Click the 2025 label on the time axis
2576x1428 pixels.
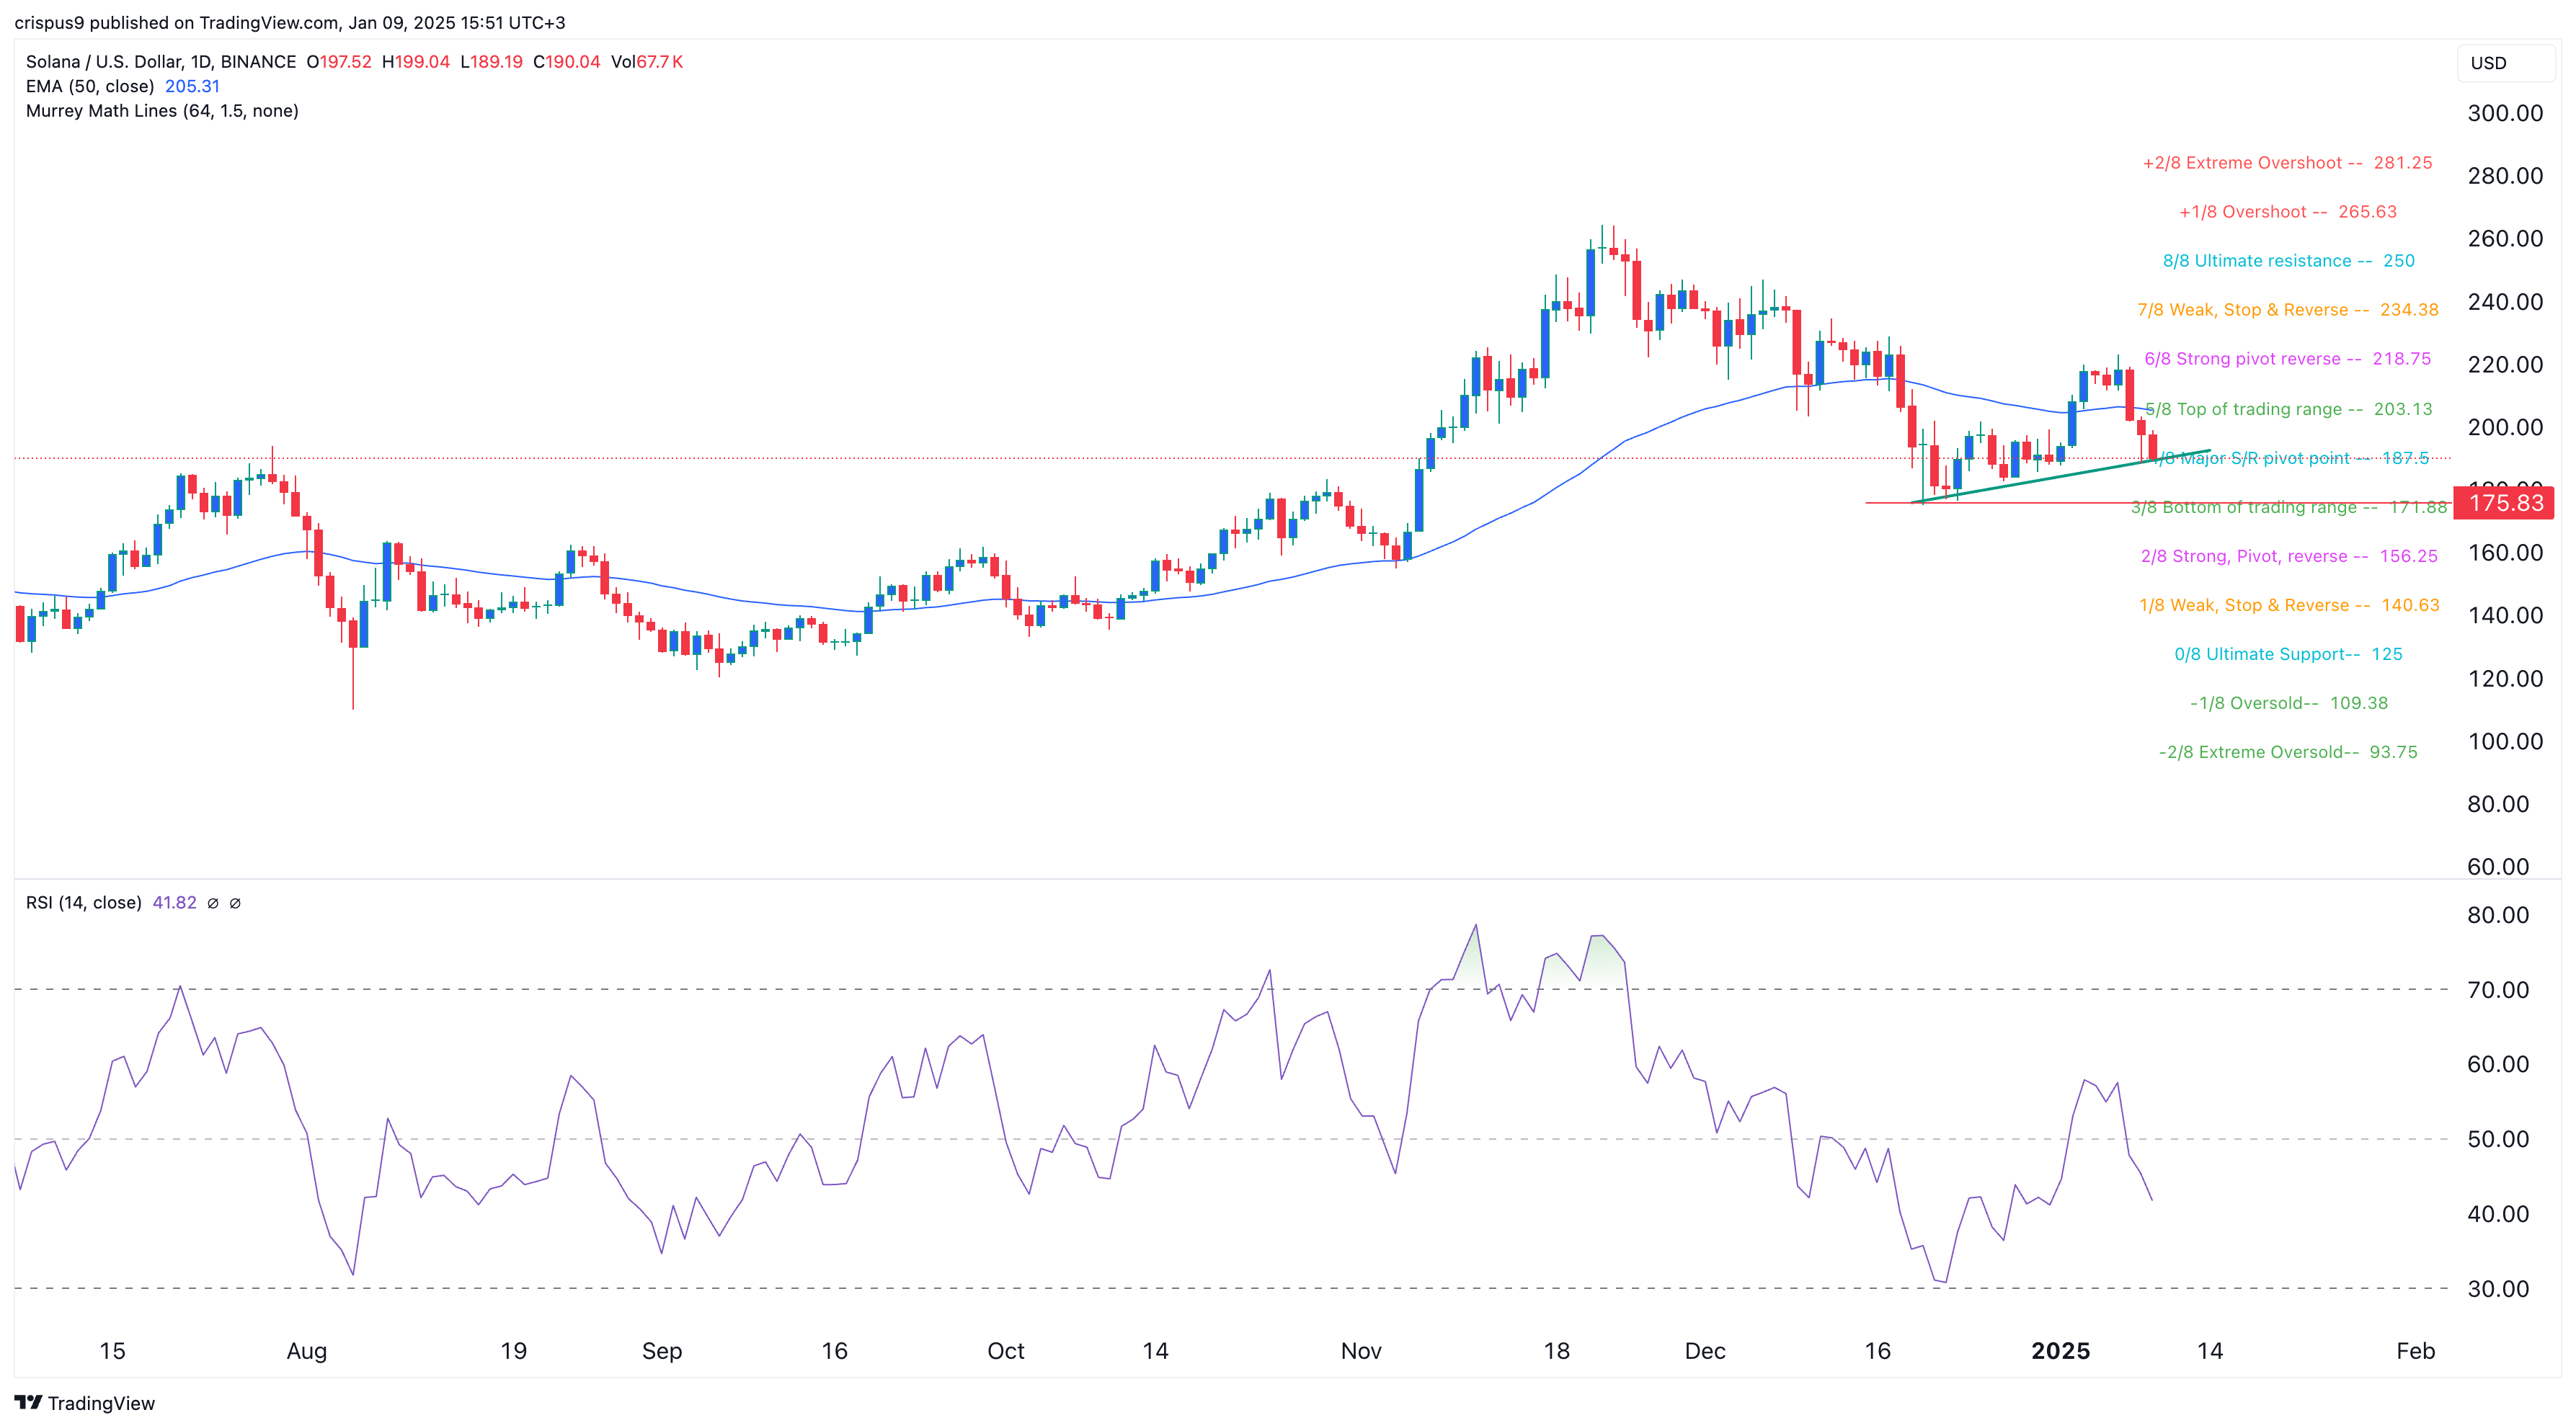[x=2060, y=1351]
